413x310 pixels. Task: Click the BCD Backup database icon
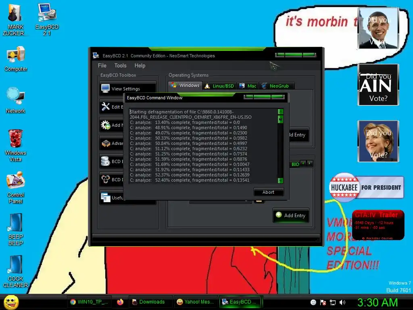click(x=106, y=161)
